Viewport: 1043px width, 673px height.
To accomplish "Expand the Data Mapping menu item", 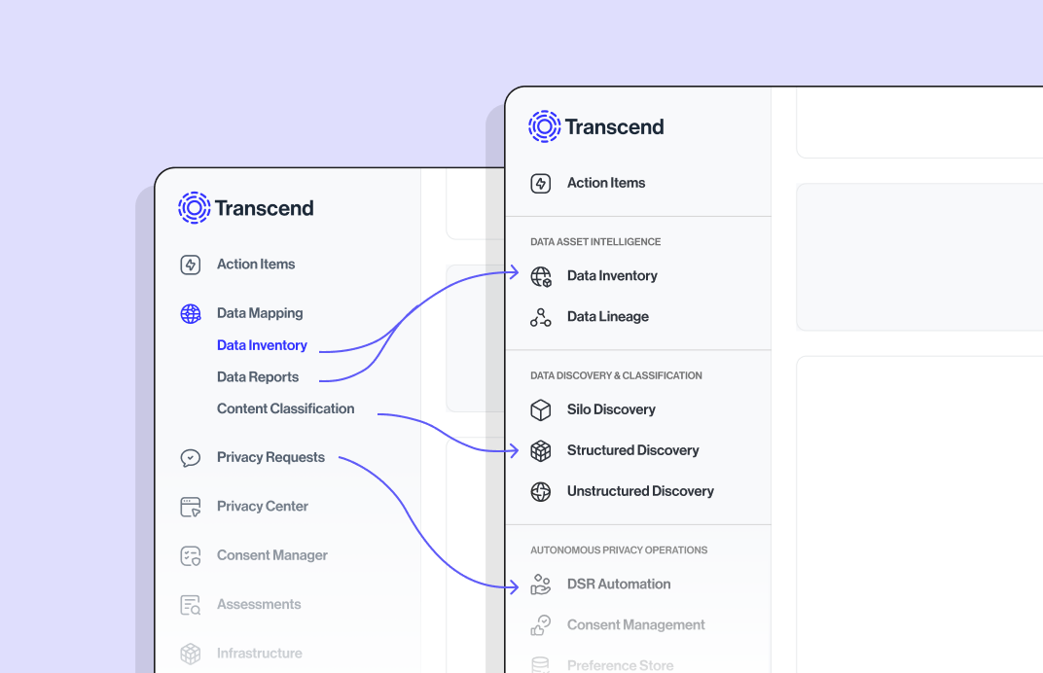I will pos(260,313).
